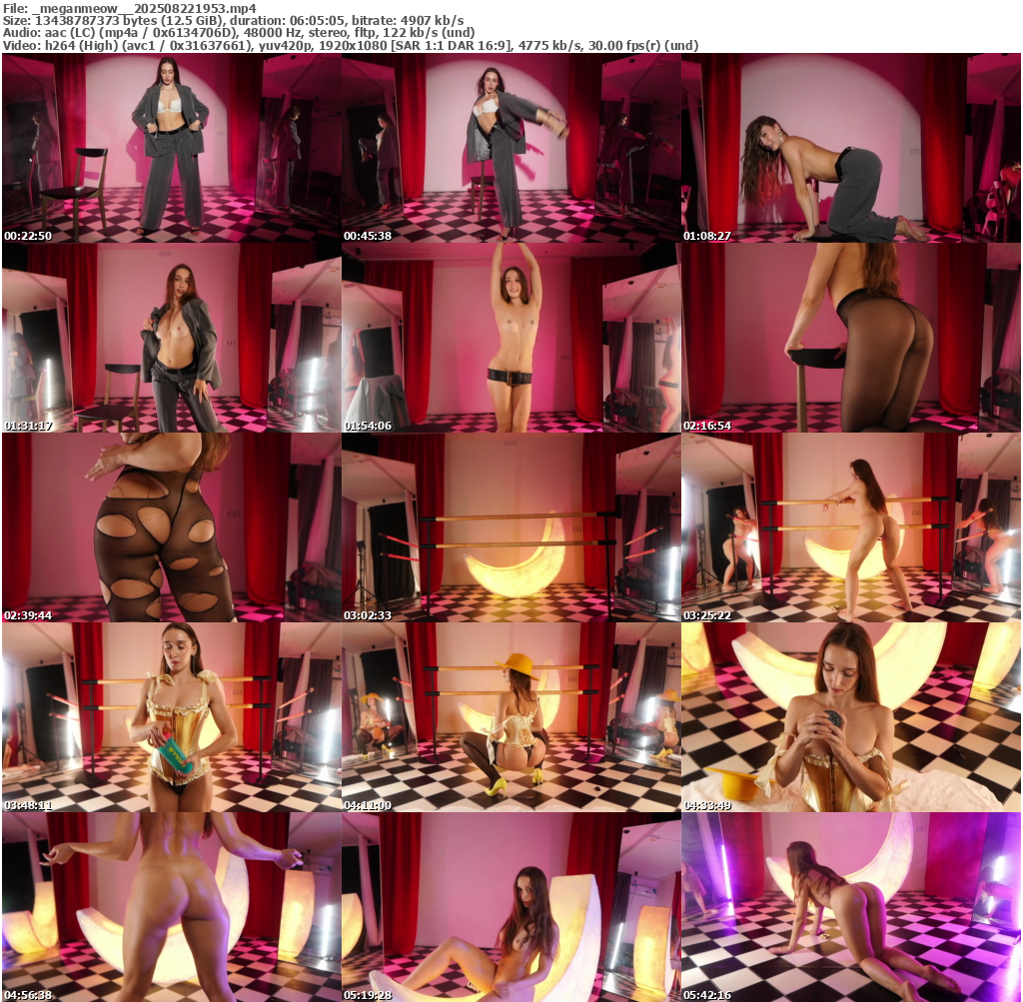Open the thumbnail timestamped 02:39:44
Screen dimensions: 1023x1002
[171, 527]
